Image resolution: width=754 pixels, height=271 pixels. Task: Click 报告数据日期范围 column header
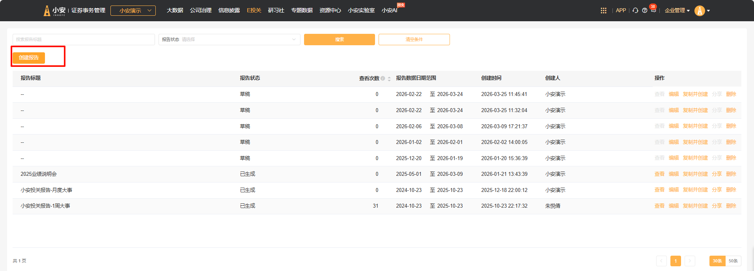tap(416, 78)
